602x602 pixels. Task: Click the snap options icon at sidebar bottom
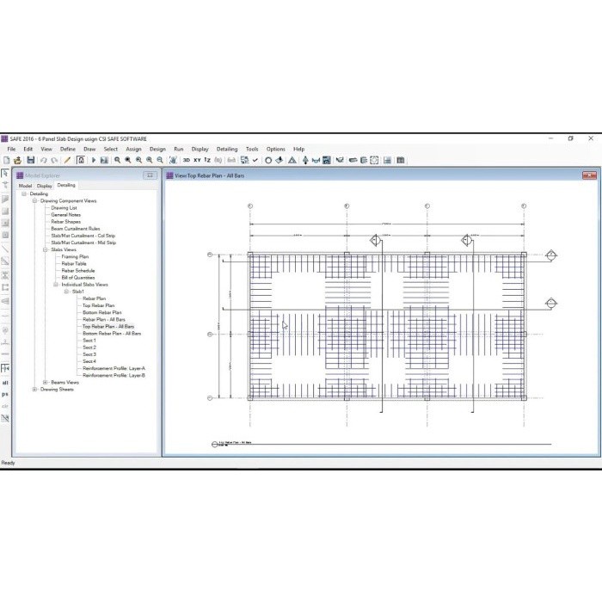5,418
